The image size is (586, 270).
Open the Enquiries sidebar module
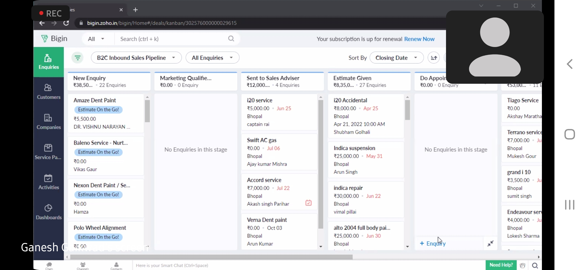(x=49, y=62)
